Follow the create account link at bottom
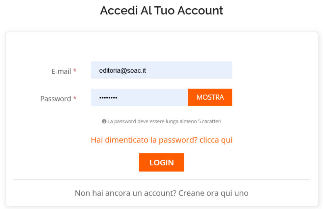The image size is (323, 209). (x=213, y=193)
